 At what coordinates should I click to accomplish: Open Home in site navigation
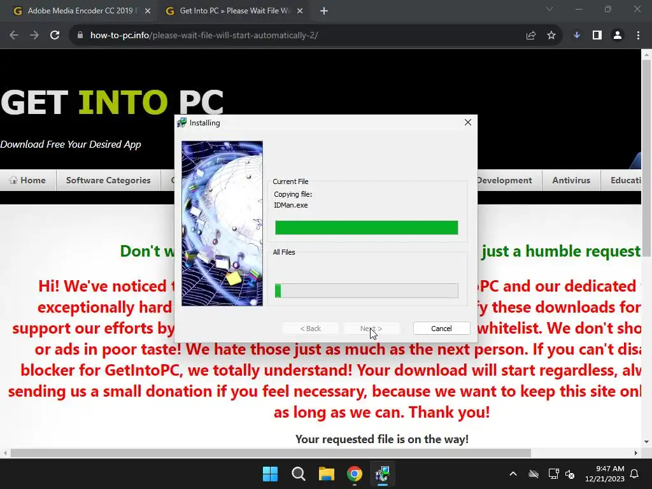(x=28, y=180)
